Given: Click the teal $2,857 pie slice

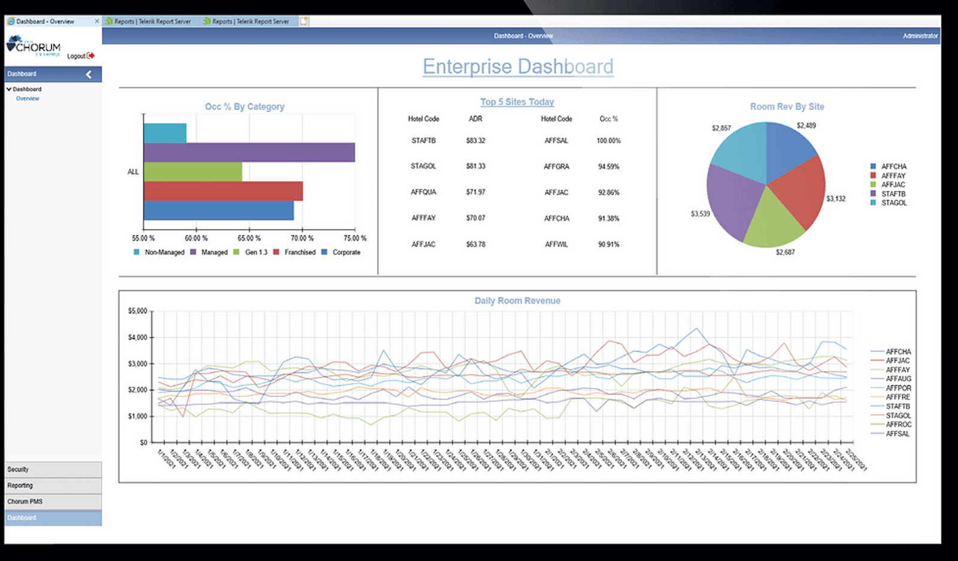Looking at the screenshot, I should pos(742,151).
